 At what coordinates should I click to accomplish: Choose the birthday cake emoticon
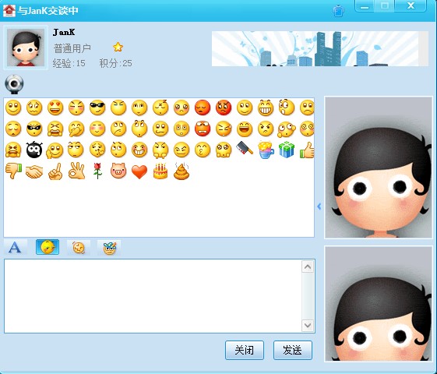point(160,171)
